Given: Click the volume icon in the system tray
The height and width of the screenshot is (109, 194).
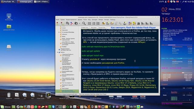Looking at the screenshot, I should click(186, 2).
